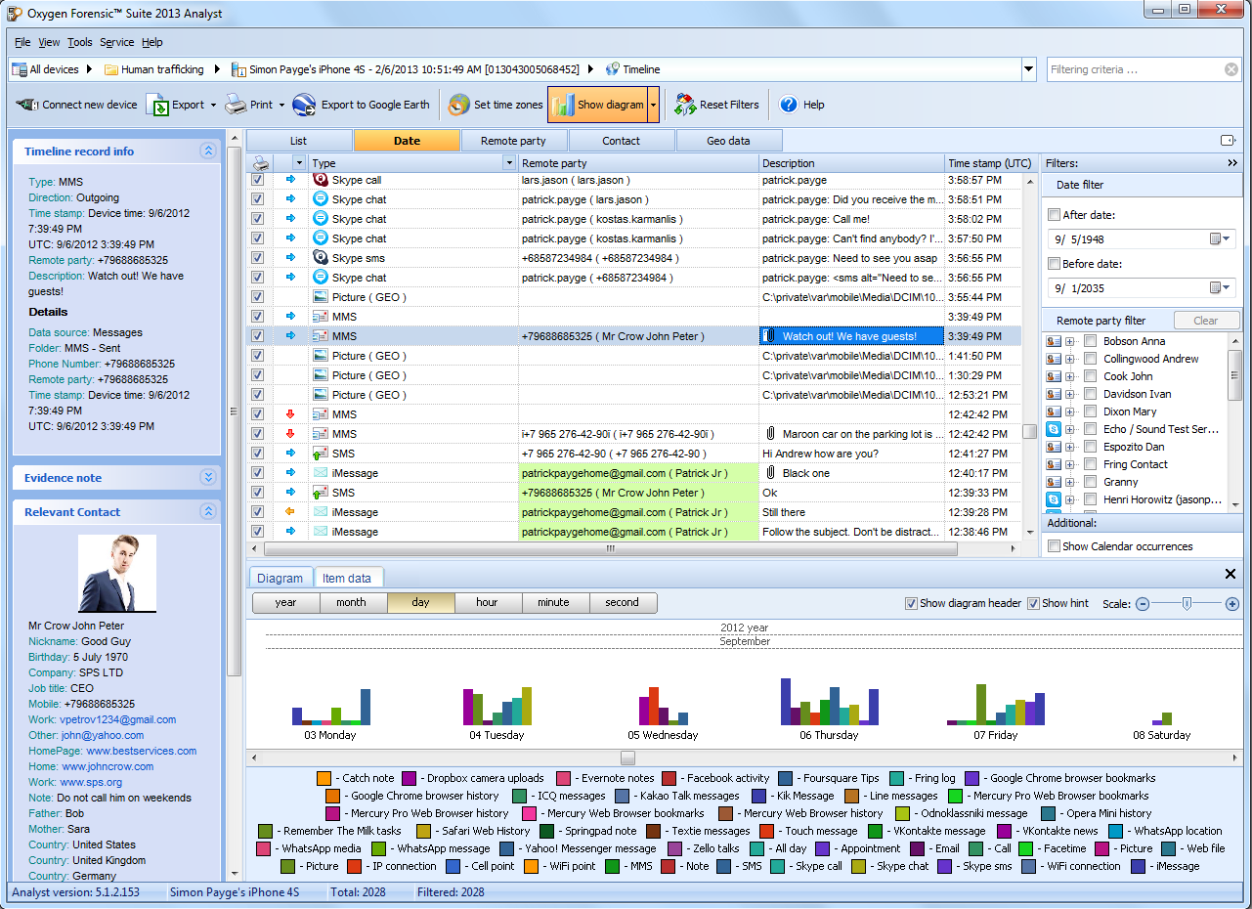1252x909 pixels.
Task: Switch to the Geo data tab
Action: (x=728, y=141)
